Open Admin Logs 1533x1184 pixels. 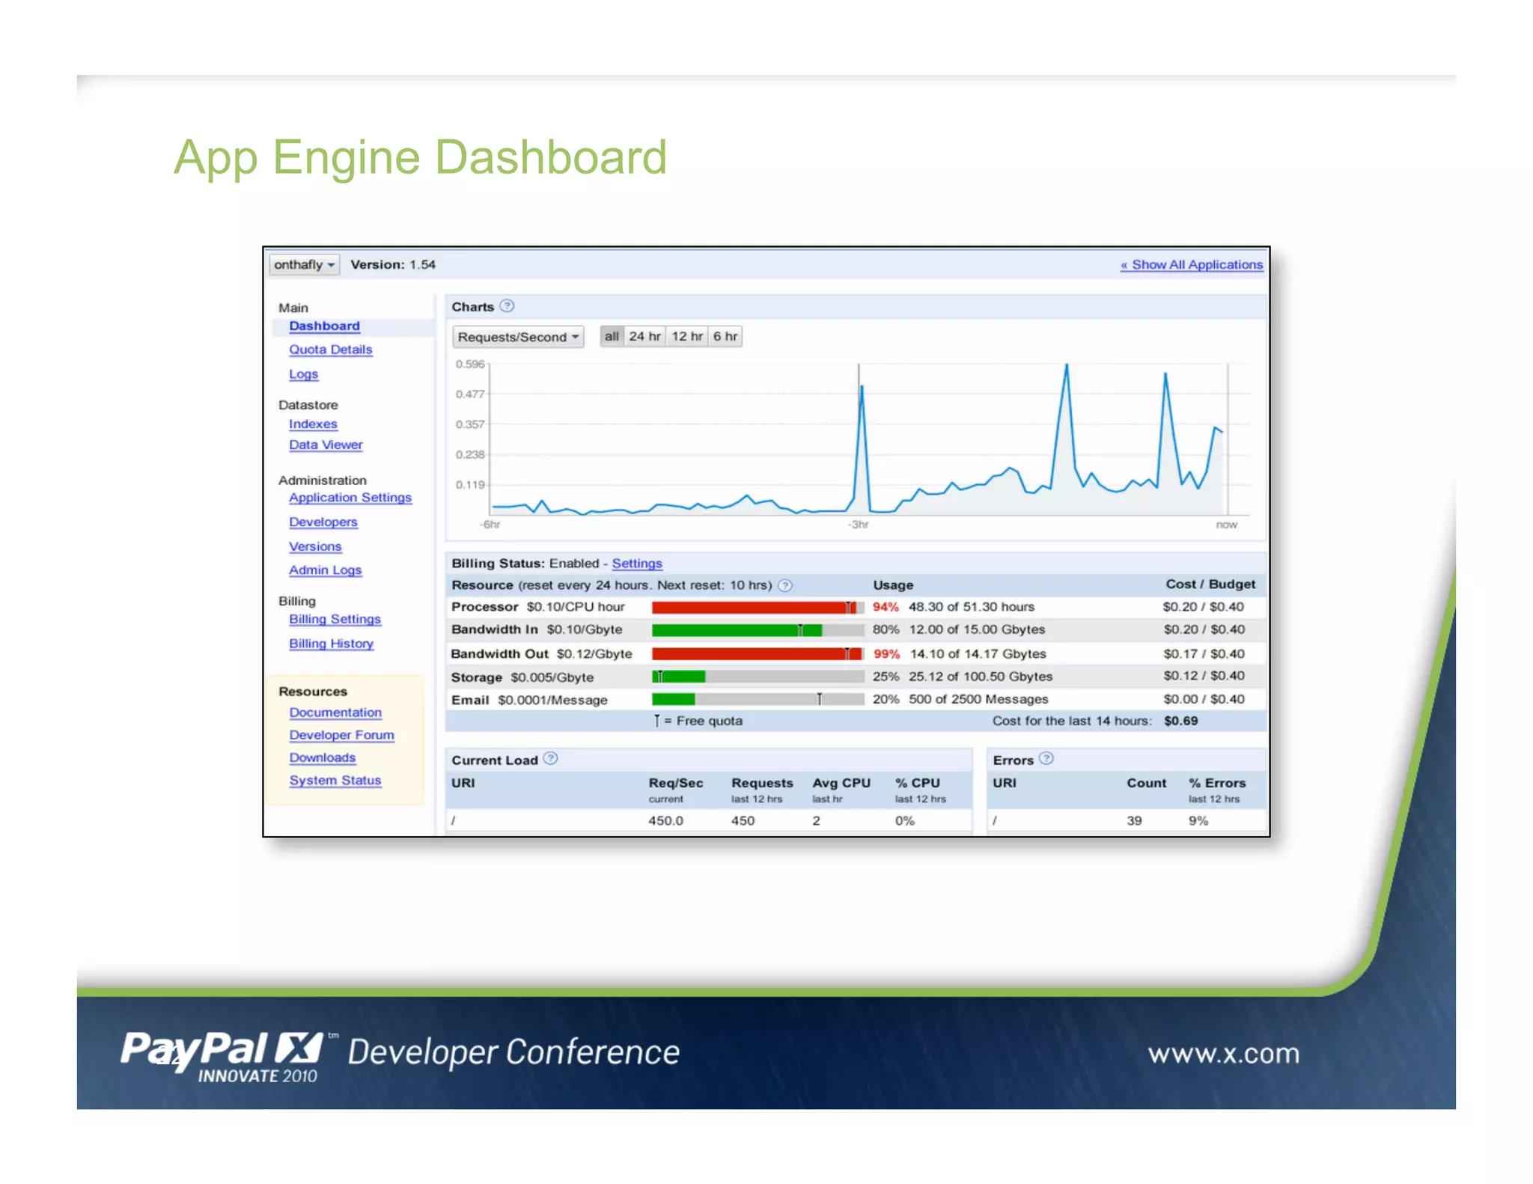click(x=325, y=570)
